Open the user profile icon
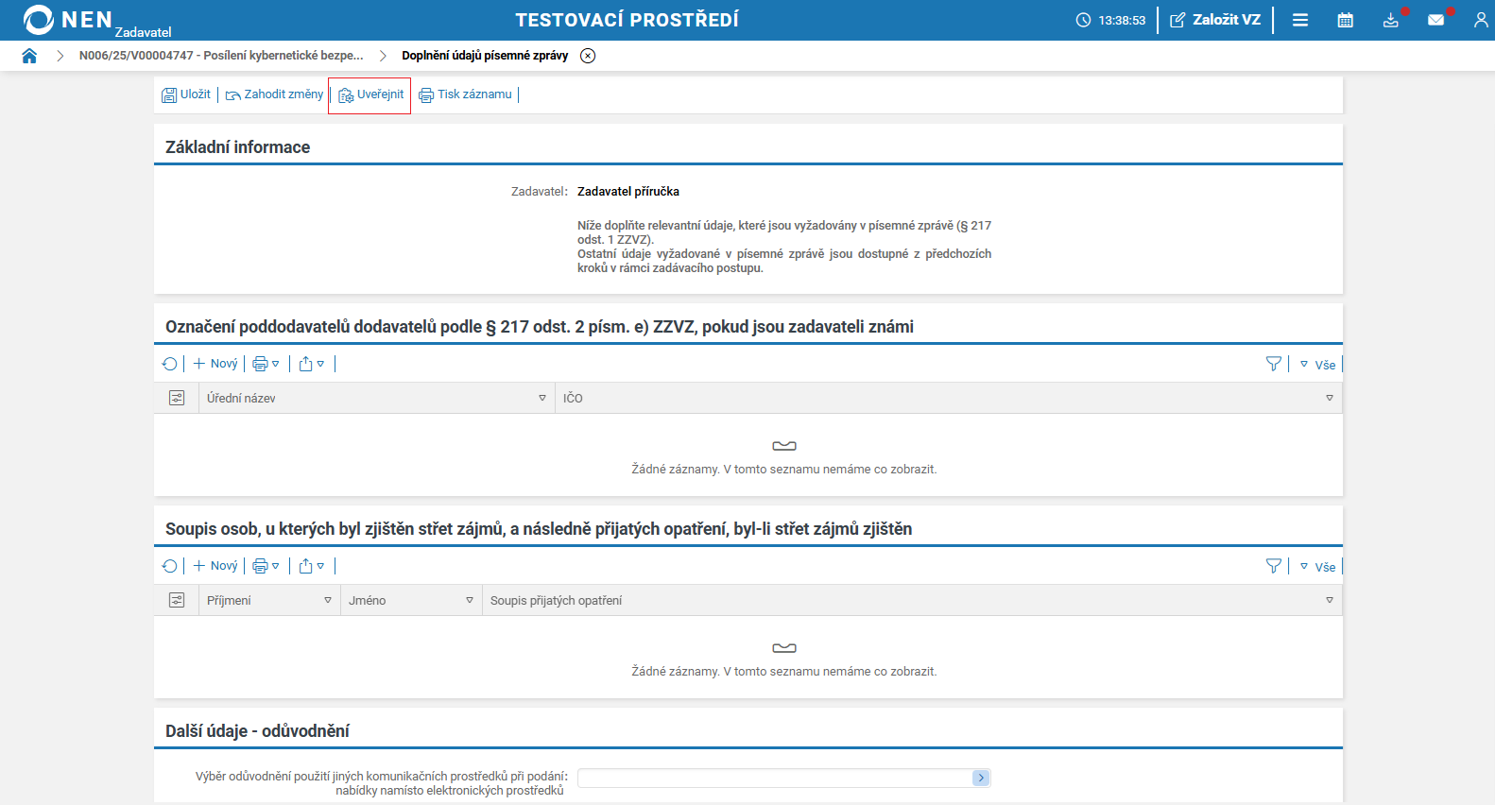The image size is (1495, 805). [x=1480, y=20]
